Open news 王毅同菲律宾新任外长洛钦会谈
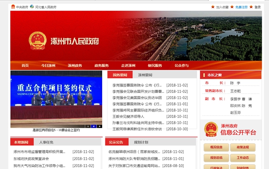The width and height of the screenshot is (269, 169). [137, 129]
